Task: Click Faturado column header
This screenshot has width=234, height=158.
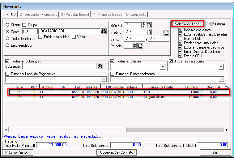Action: [x=191, y=87]
